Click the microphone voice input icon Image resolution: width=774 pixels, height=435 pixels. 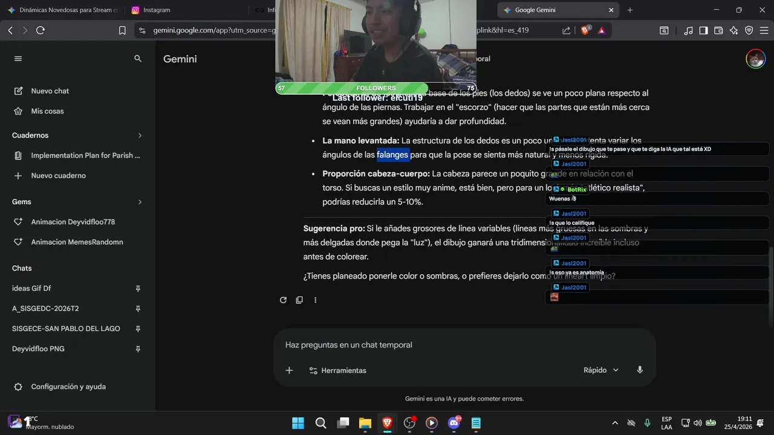point(640,370)
